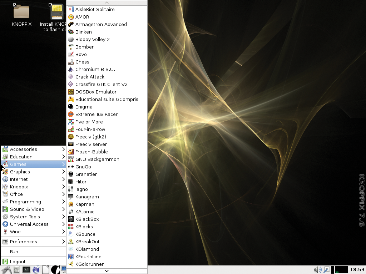The width and height of the screenshot is (366, 274).
Task: Click Logout in the start menu
Action: pos(34,262)
